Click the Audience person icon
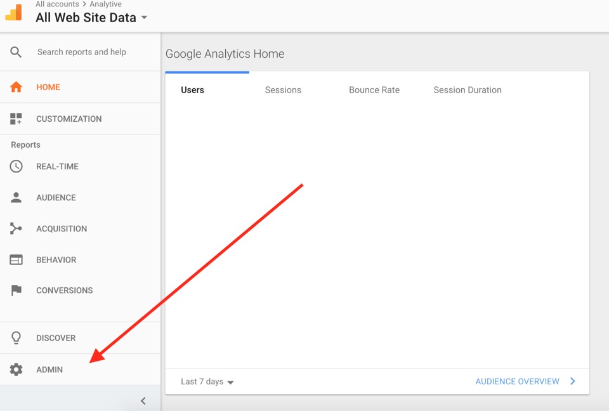This screenshot has width=609, height=411. (x=16, y=197)
